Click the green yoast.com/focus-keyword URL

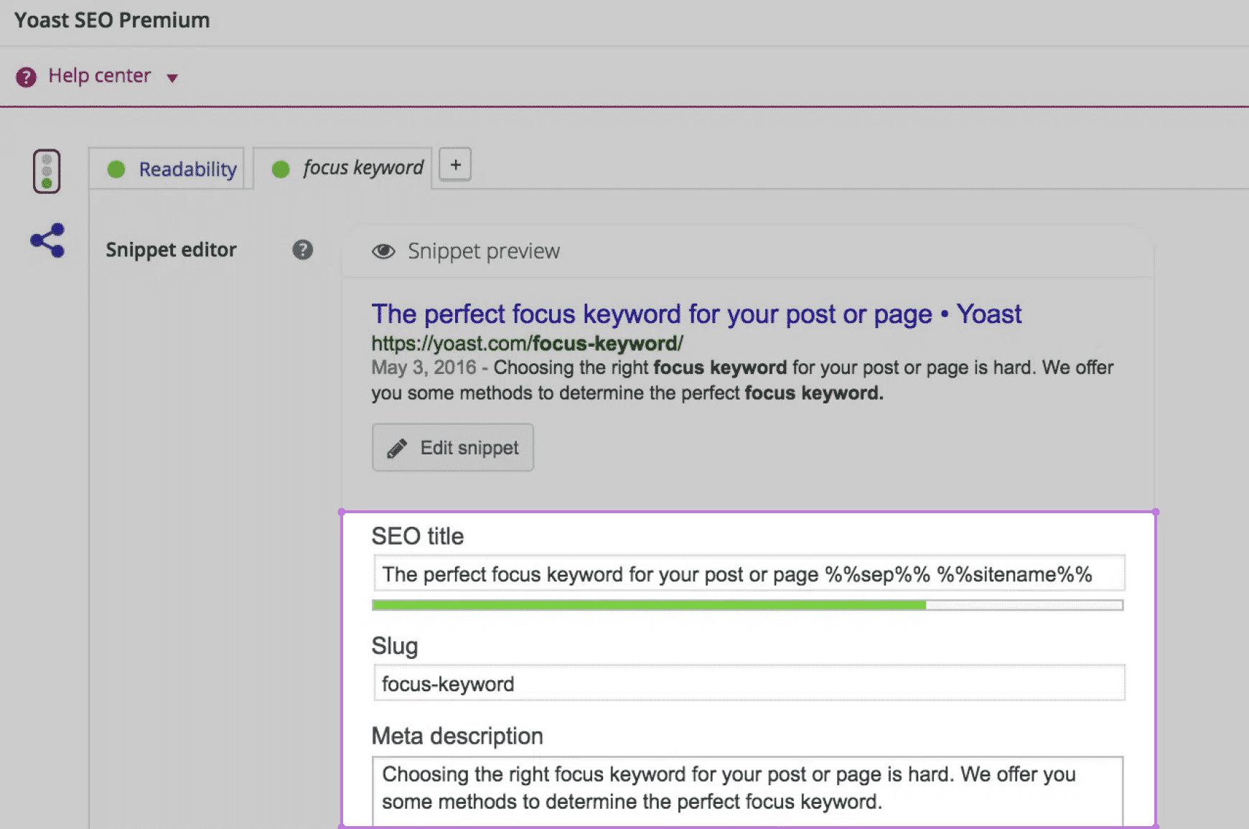pyautogui.click(x=527, y=344)
